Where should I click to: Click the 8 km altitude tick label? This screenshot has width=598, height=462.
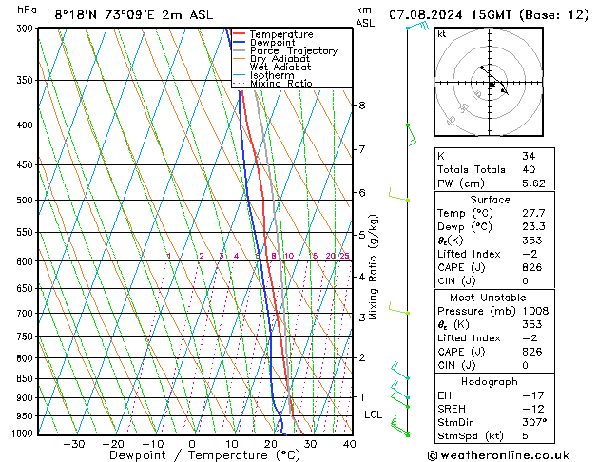pyautogui.click(x=362, y=106)
